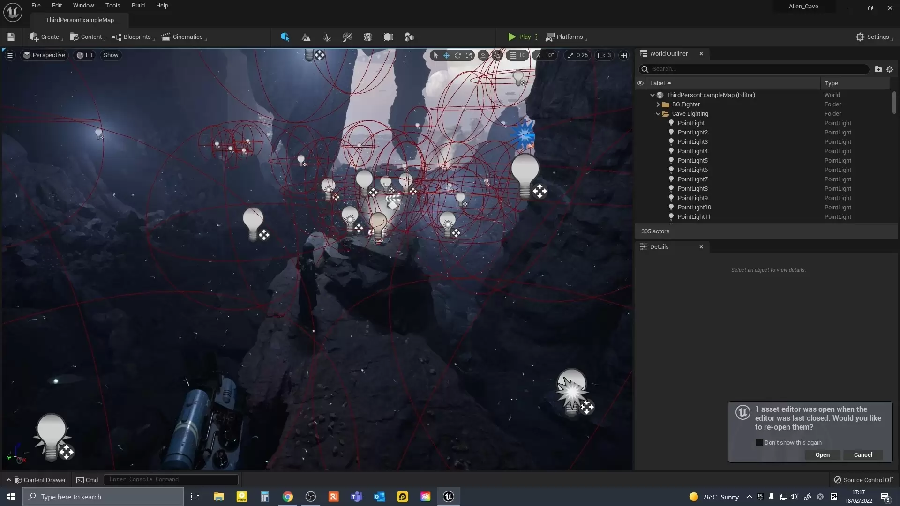Open Chrome from the Windows taskbar

pos(288,497)
